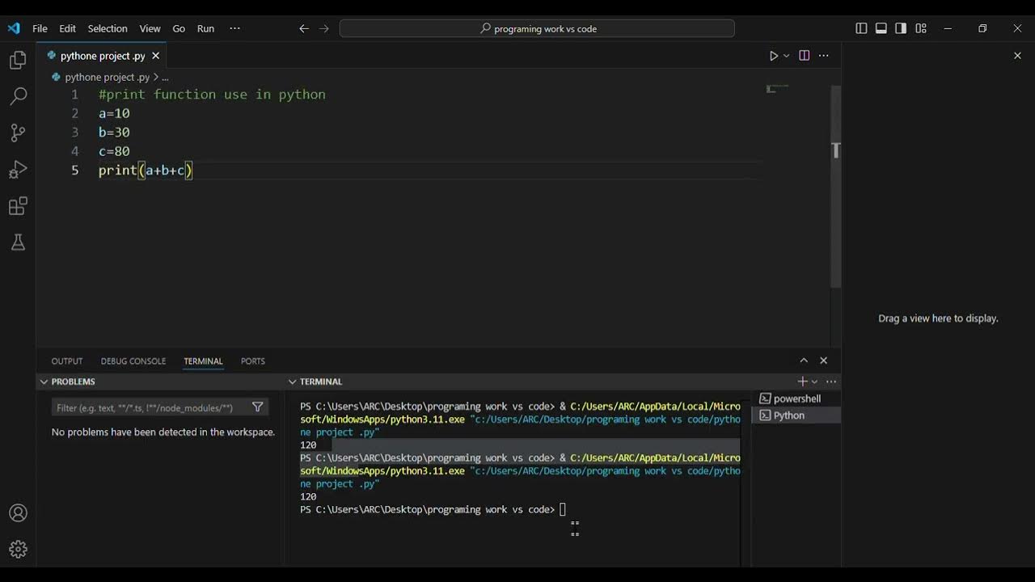
Task: Focus the problems filter text field
Action: pos(150,407)
